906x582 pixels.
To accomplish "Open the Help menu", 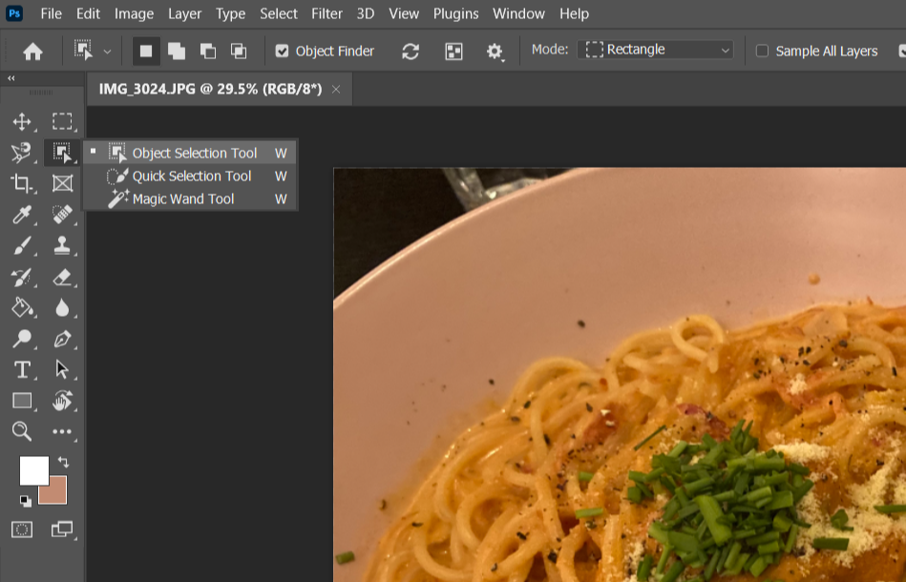I will tap(574, 14).
